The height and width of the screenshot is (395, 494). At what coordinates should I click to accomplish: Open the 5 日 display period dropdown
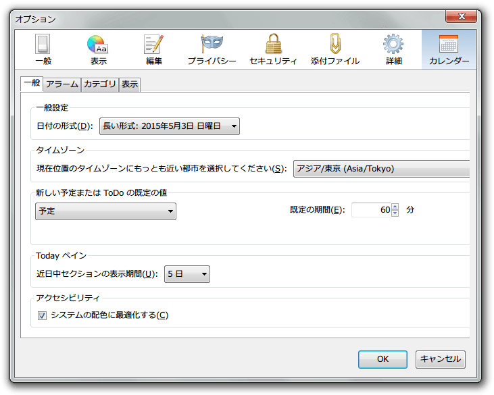187,273
